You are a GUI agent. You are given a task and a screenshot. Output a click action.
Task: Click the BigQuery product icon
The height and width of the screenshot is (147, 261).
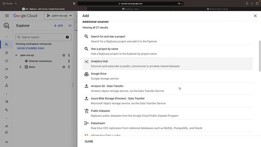coord(7,25)
